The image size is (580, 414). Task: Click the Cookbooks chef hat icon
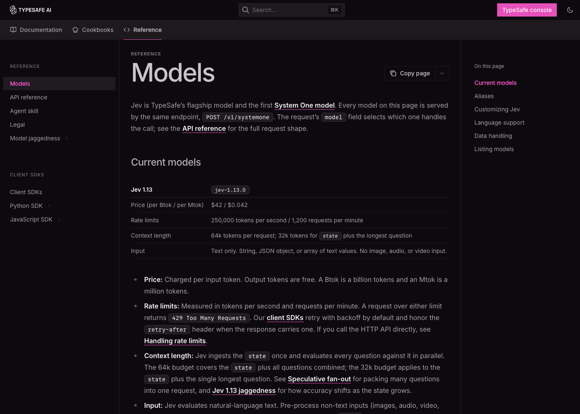[75, 30]
